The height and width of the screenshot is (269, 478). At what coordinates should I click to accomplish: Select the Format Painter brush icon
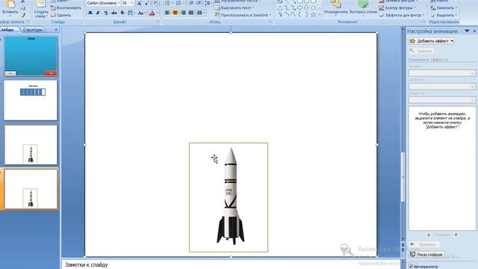click(23, 14)
